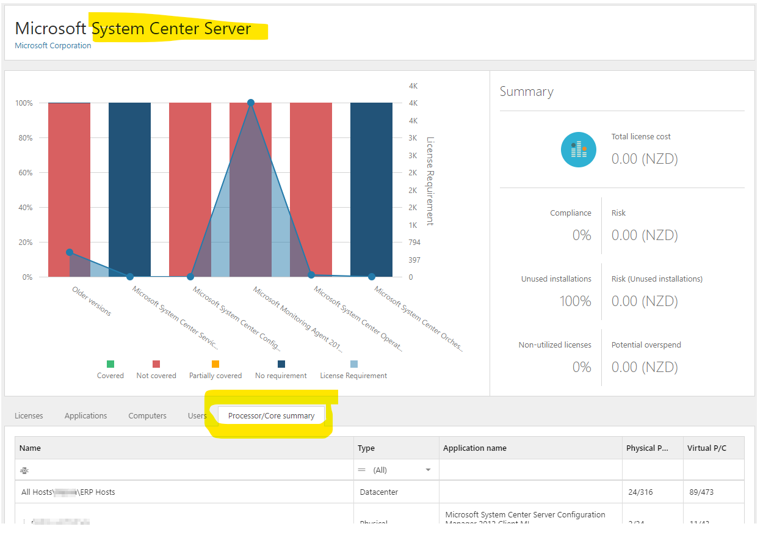Click the Older versions line data point
This screenshot has height=540, width=763.
pyautogui.click(x=69, y=252)
